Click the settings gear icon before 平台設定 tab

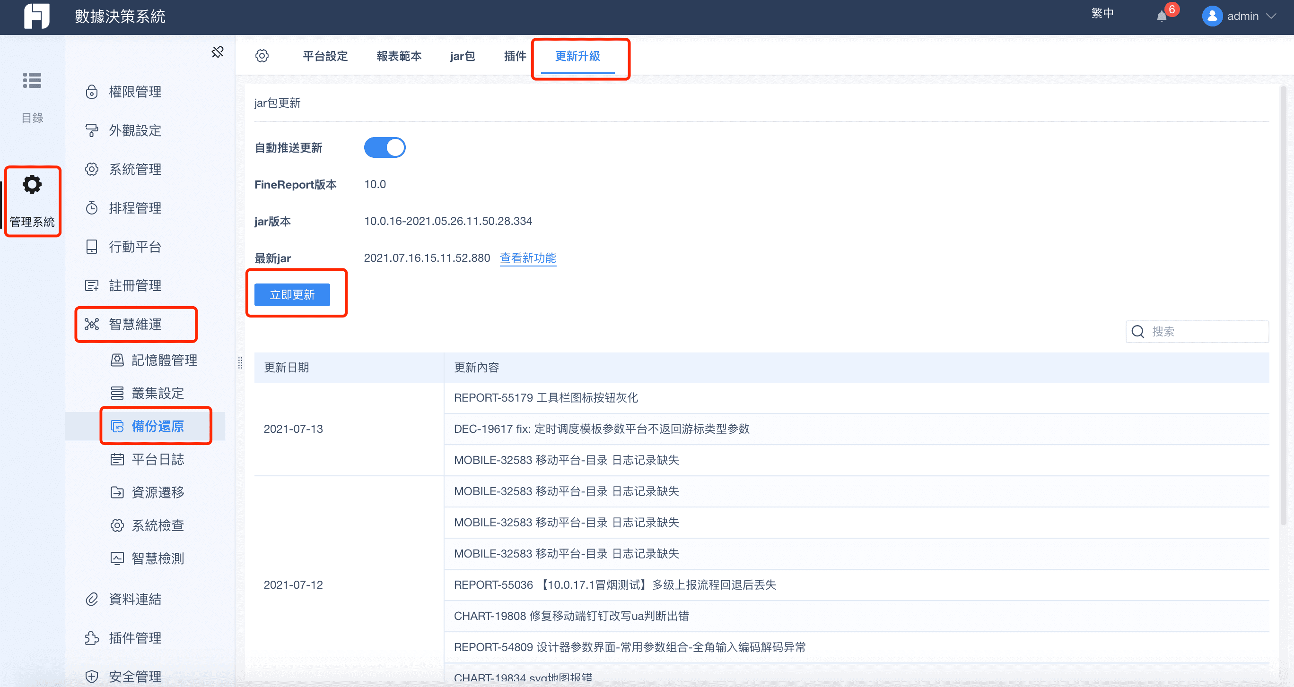pos(262,56)
